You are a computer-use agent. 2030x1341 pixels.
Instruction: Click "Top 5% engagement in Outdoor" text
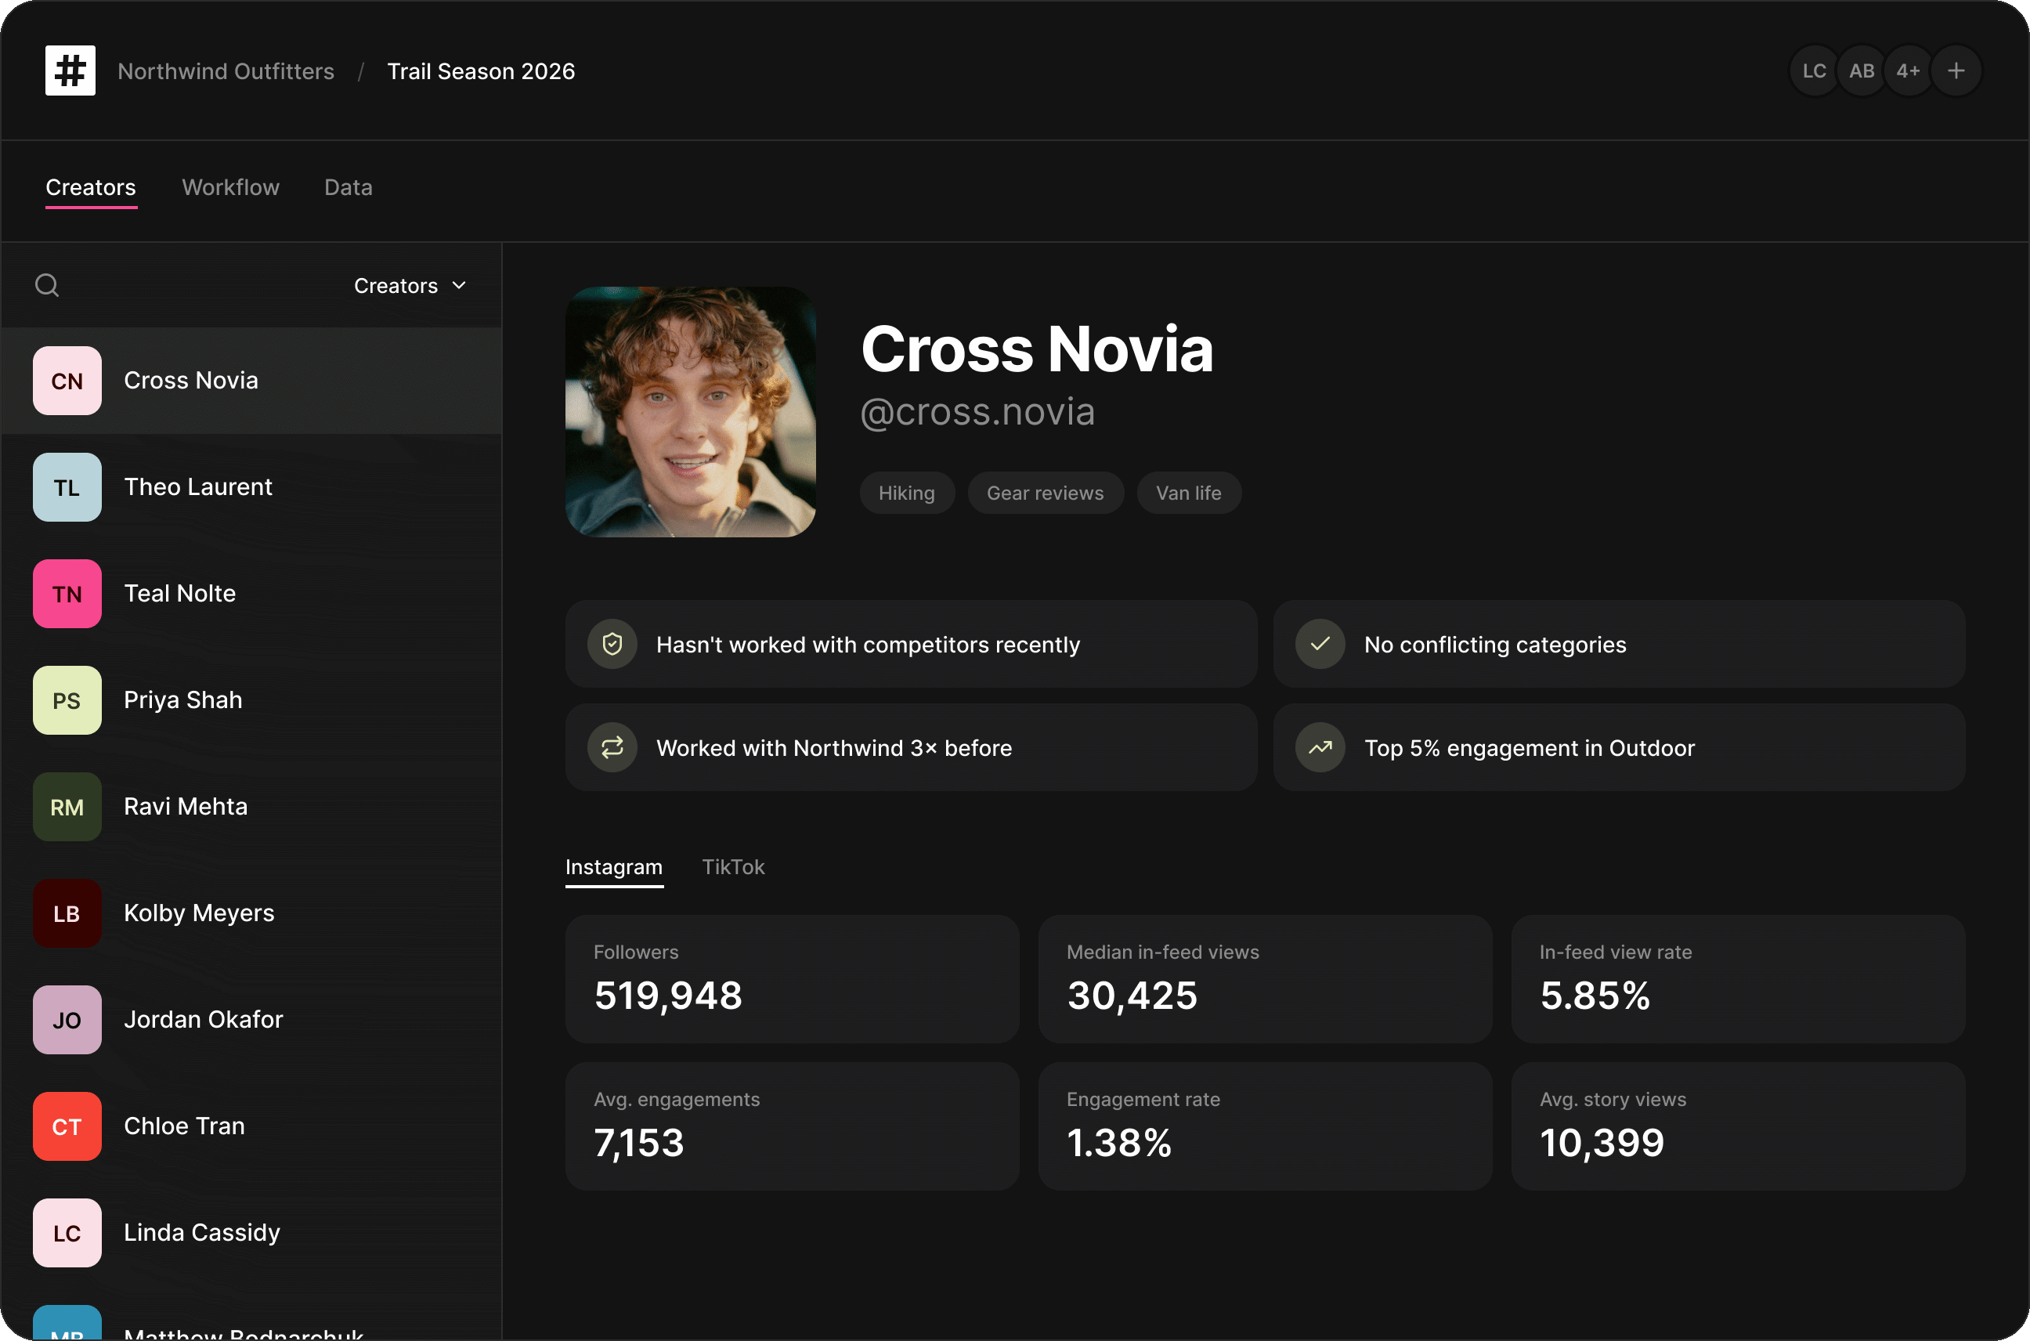tap(1529, 748)
